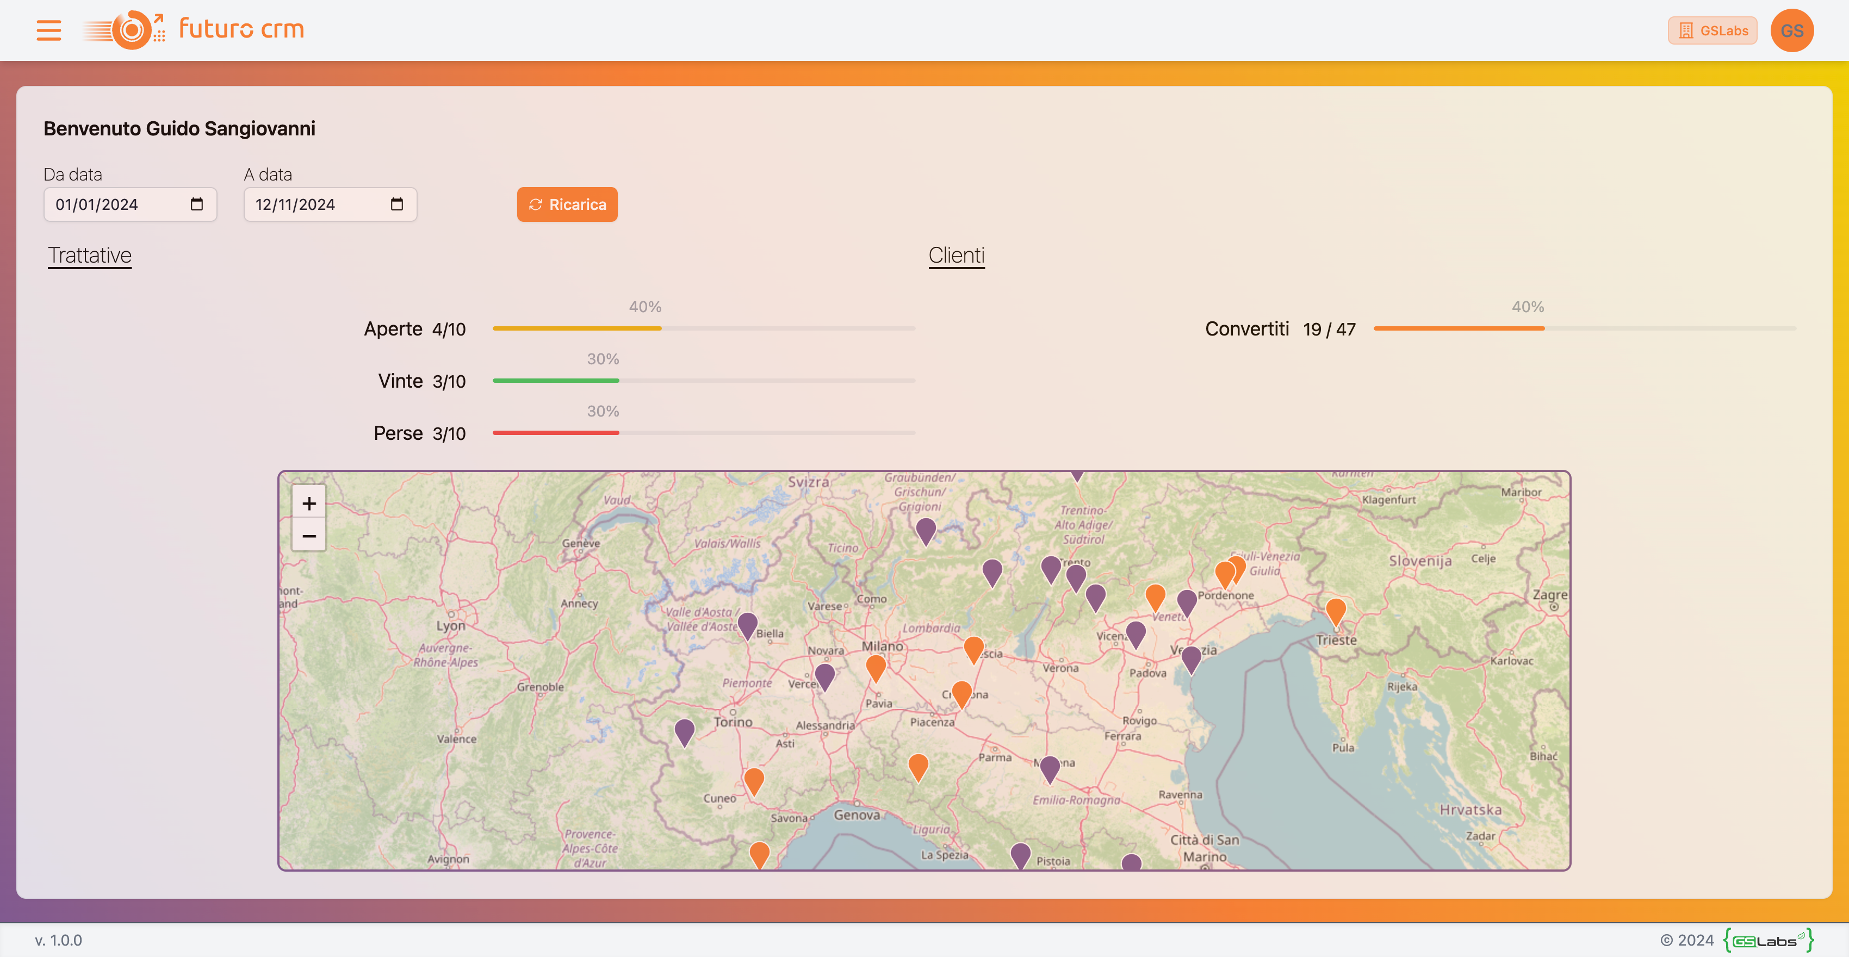Click the Aperte 40% progress bar

703,328
